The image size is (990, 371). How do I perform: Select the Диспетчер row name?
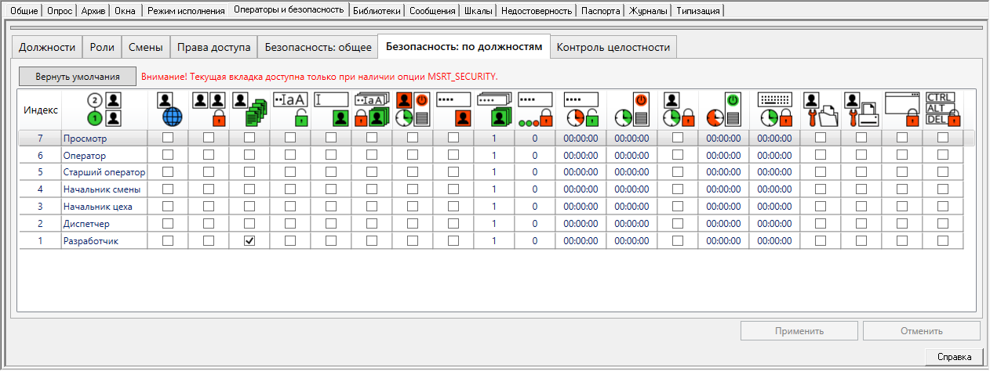86,224
